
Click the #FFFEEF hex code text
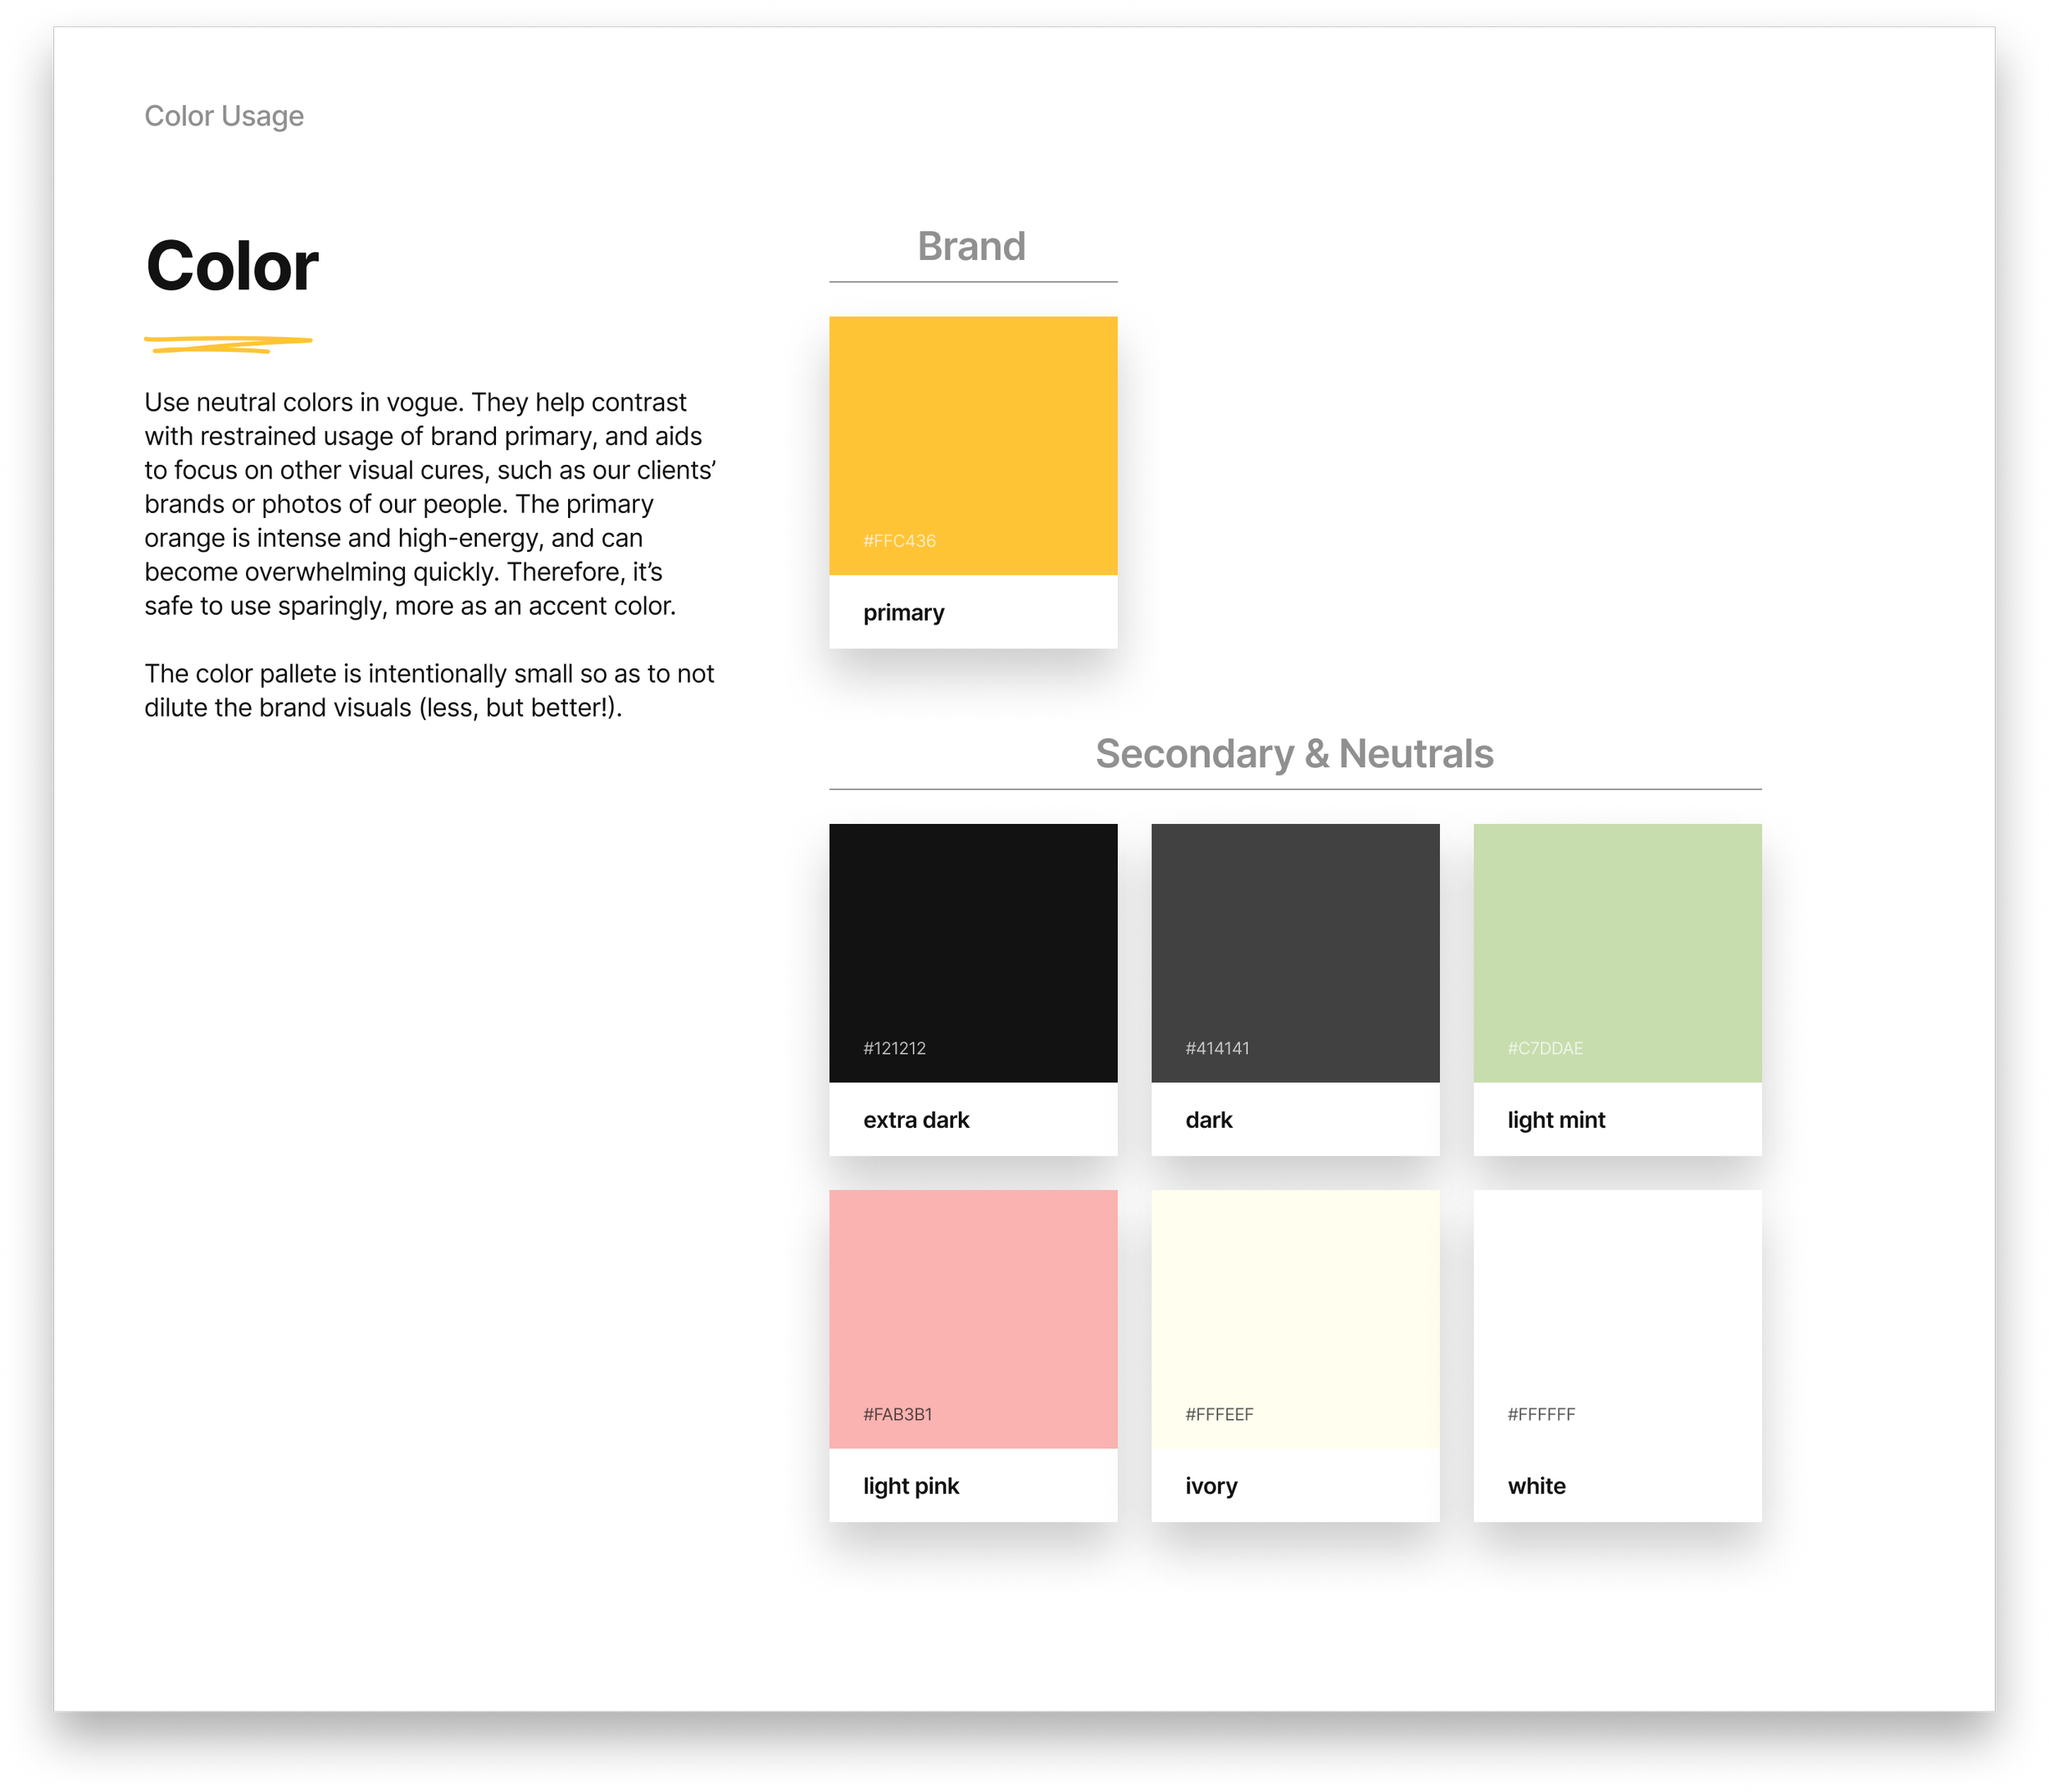(1219, 1414)
